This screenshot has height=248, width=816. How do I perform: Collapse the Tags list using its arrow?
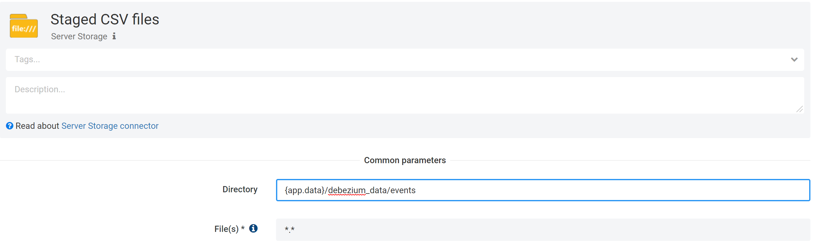(794, 59)
